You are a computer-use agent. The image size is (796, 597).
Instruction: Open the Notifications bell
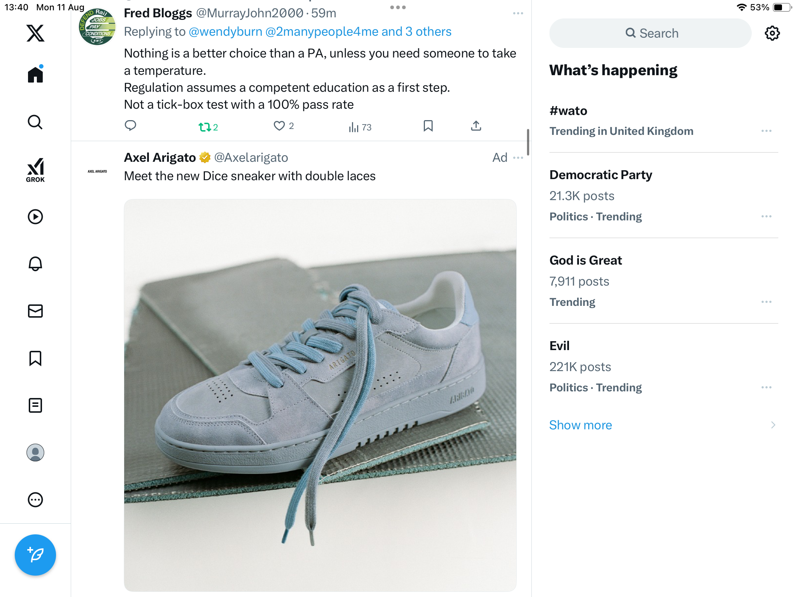tap(35, 264)
